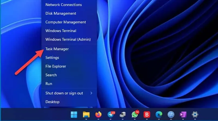This screenshot has height=121, width=218.
Task: Open the Settings gear on the taskbar
Action: coord(195,115)
